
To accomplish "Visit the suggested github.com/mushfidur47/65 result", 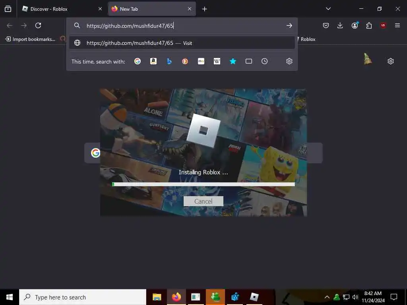I will (x=182, y=43).
